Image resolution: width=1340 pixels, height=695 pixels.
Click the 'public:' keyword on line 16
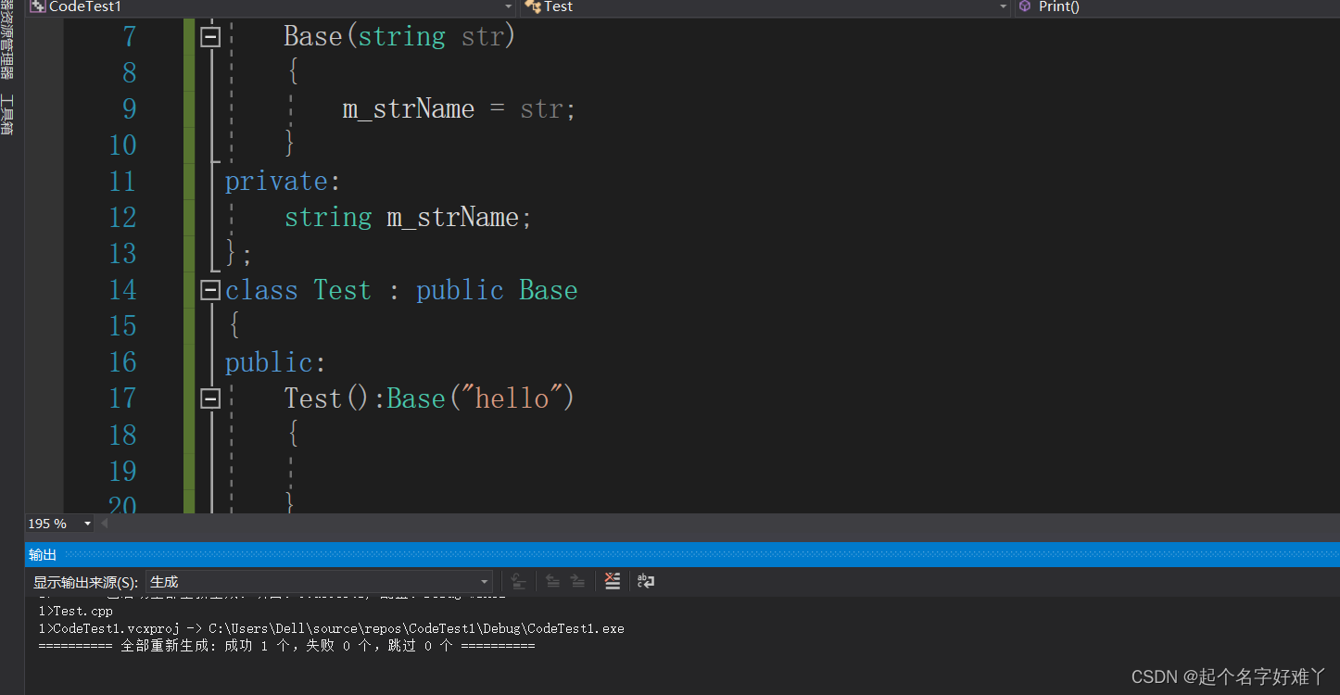point(276,362)
